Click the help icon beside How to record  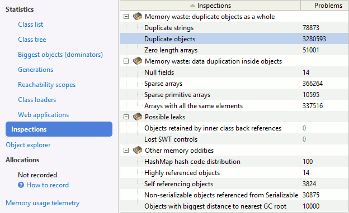click(x=21, y=185)
